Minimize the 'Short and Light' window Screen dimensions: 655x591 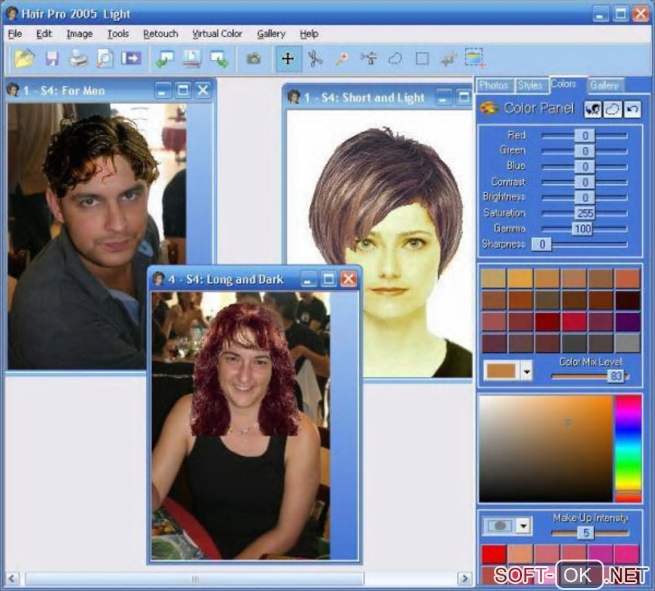click(443, 98)
